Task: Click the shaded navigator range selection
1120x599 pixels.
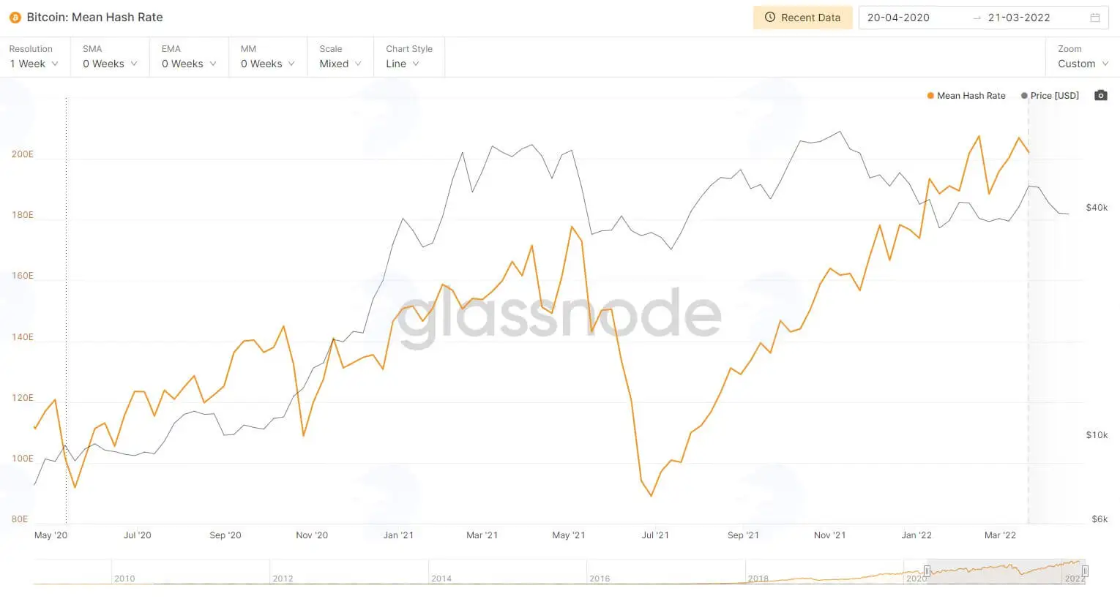Action: tap(1006, 571)
